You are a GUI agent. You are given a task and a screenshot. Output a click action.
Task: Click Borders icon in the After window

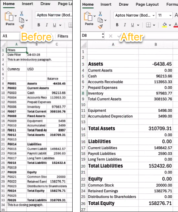(x=148, y=25)
